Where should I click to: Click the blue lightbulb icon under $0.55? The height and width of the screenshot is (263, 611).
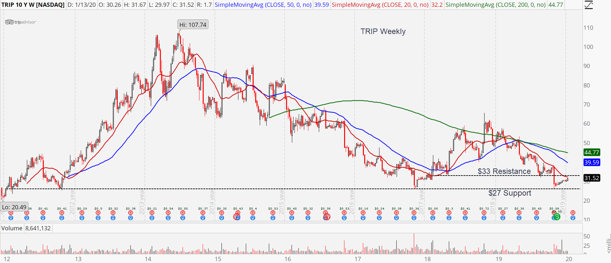click(183, 218)
